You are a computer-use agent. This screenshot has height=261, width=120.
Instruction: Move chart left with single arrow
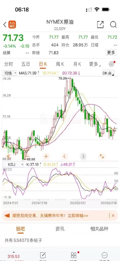click(64, 156)
